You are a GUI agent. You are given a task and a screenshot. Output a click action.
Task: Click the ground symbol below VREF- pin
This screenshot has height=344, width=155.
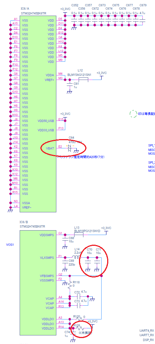(x=10, y=210)
